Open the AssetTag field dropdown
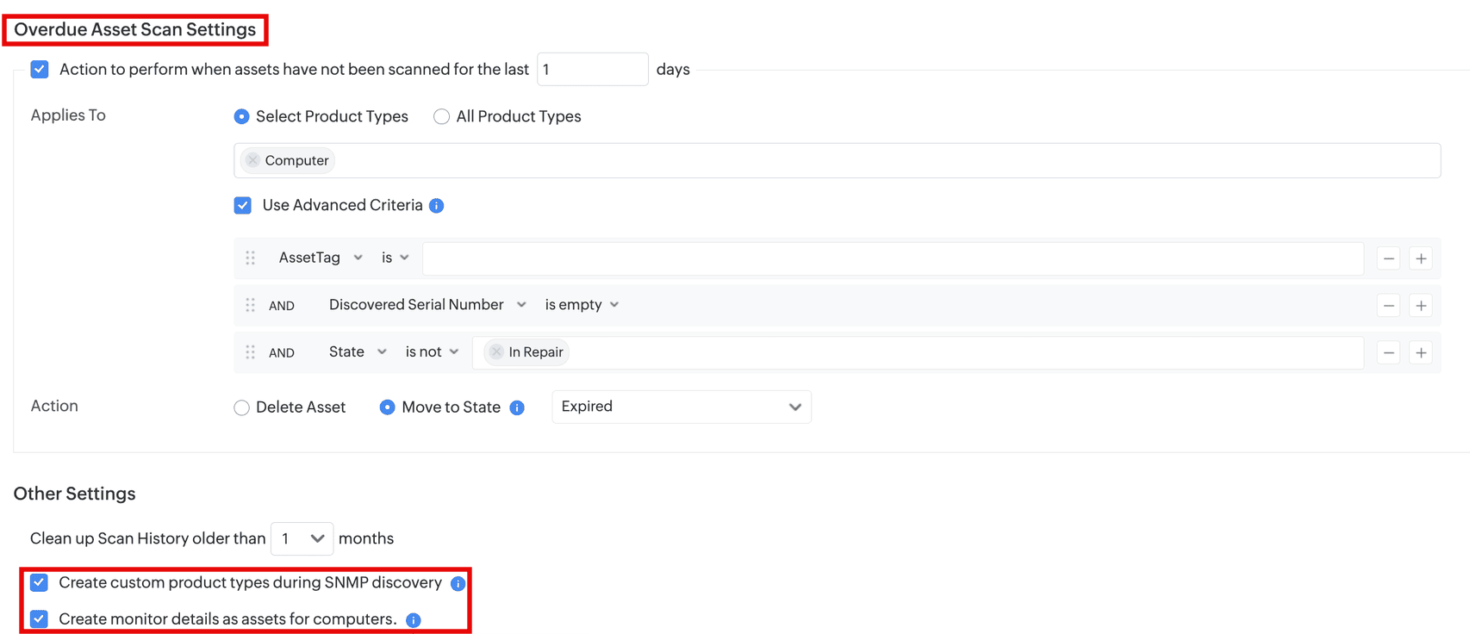This screenshot has height=634, width=1470. click(x=321, y=258)
